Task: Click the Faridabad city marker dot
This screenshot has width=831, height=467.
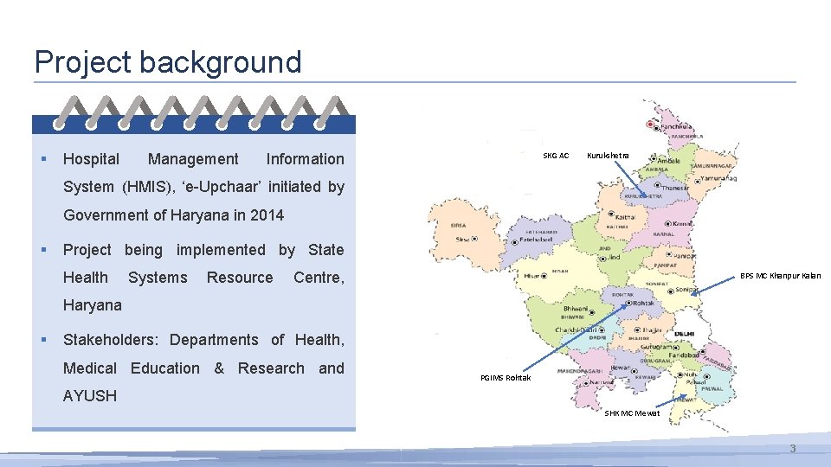Action: click(x=703, y=352)
